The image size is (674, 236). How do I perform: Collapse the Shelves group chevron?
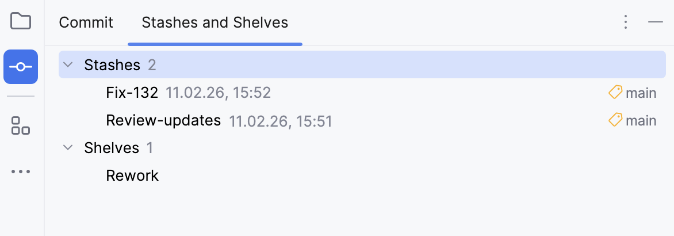tap(68, 148)
